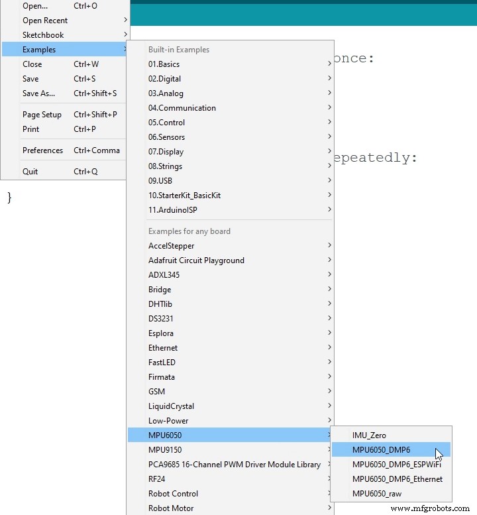Expand 10.StarterKit_BasicKit examples
477x515 pixels.
(x=231, y=195)
